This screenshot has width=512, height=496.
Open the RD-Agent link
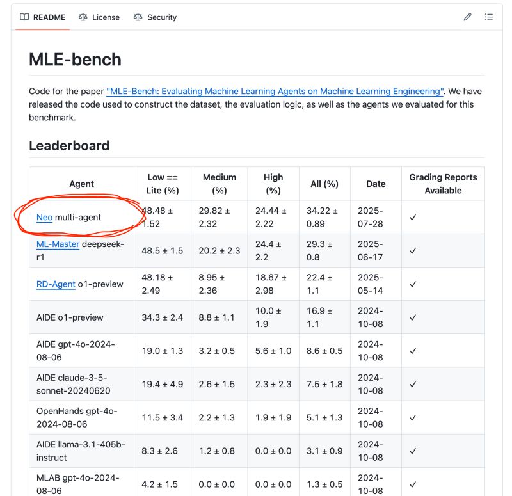[56, 284]
